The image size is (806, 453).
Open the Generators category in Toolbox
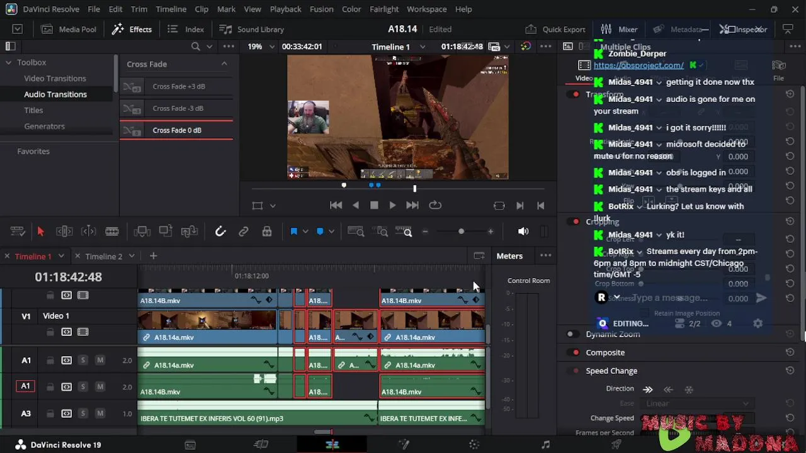point(44,126)
